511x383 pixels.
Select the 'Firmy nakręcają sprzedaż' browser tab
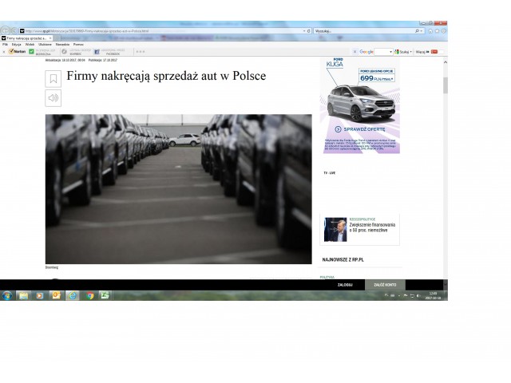coord(26,38)
